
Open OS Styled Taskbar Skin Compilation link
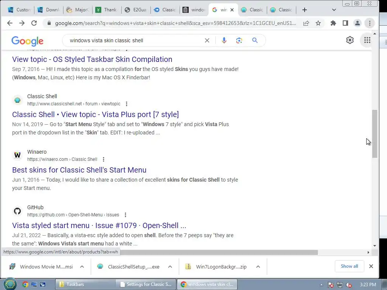(x=92, y=59)
